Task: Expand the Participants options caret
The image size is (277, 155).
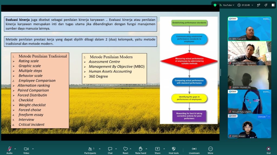Action: (x=100, y=149)
